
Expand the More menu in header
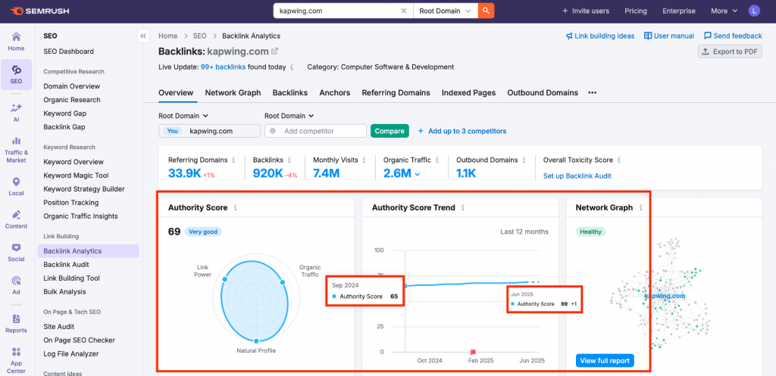click(x=724, y=11)
